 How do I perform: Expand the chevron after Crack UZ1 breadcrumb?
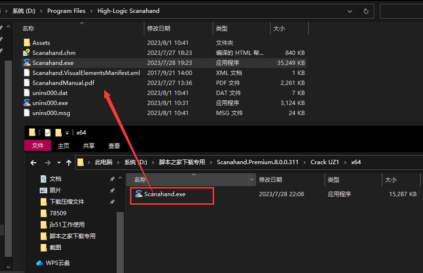pos(345,162)
